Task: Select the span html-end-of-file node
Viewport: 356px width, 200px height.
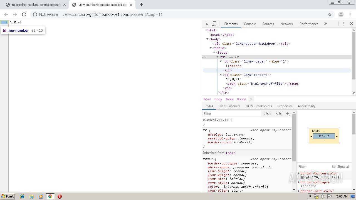Action: (x=263, y=84)
